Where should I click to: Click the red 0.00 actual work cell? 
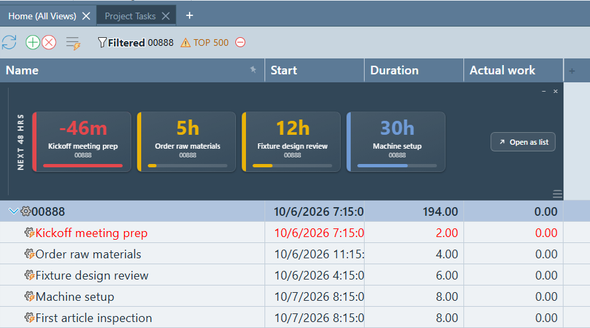(514, 232)
